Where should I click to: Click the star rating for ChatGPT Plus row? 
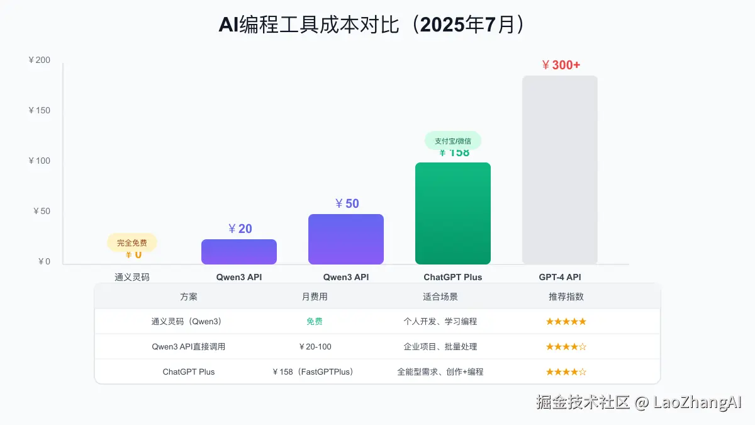coord(566,371)
